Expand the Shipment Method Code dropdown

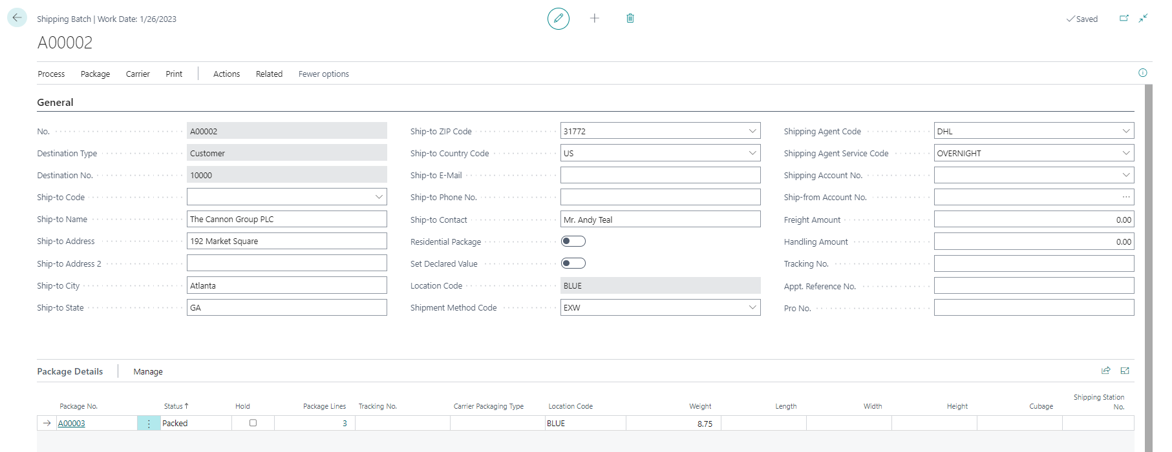(752, 307)
